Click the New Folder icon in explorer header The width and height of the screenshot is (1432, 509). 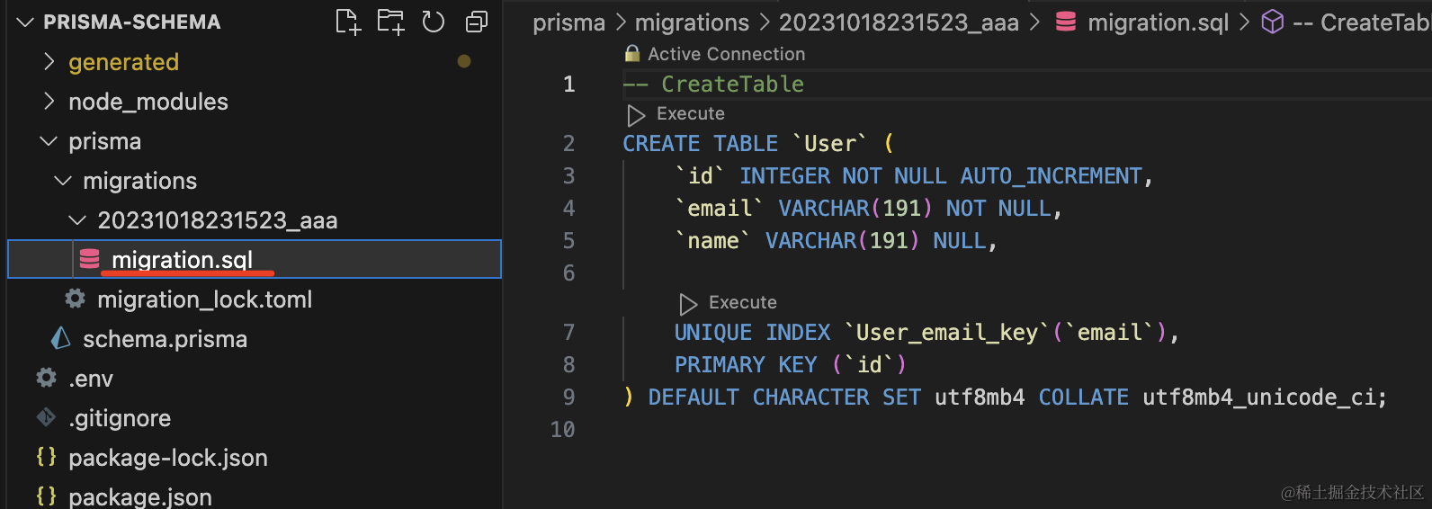[x=390, y=22]
